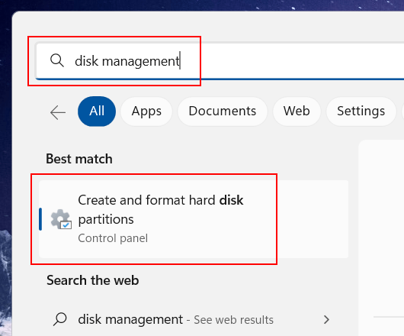Switch to the Documents filter tab
The image size is (404, 336).
223,111
